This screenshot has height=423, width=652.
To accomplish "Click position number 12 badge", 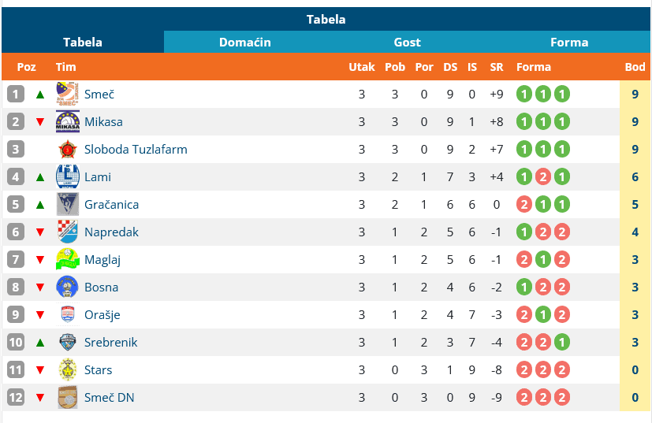I will 16,398.
